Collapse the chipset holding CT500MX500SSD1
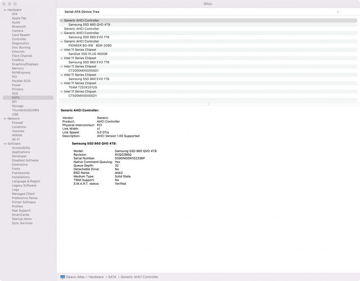 point(62,91)
